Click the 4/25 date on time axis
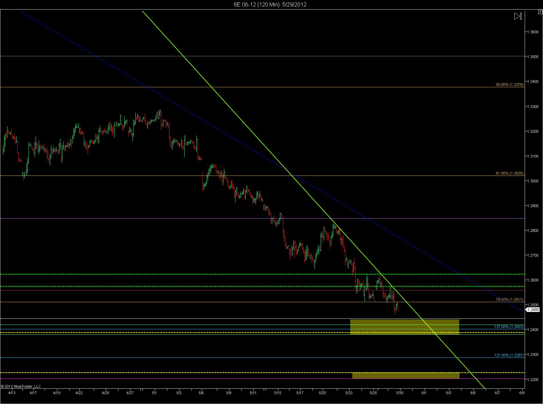This screenshot has height=404, width=543. (106, 392)
